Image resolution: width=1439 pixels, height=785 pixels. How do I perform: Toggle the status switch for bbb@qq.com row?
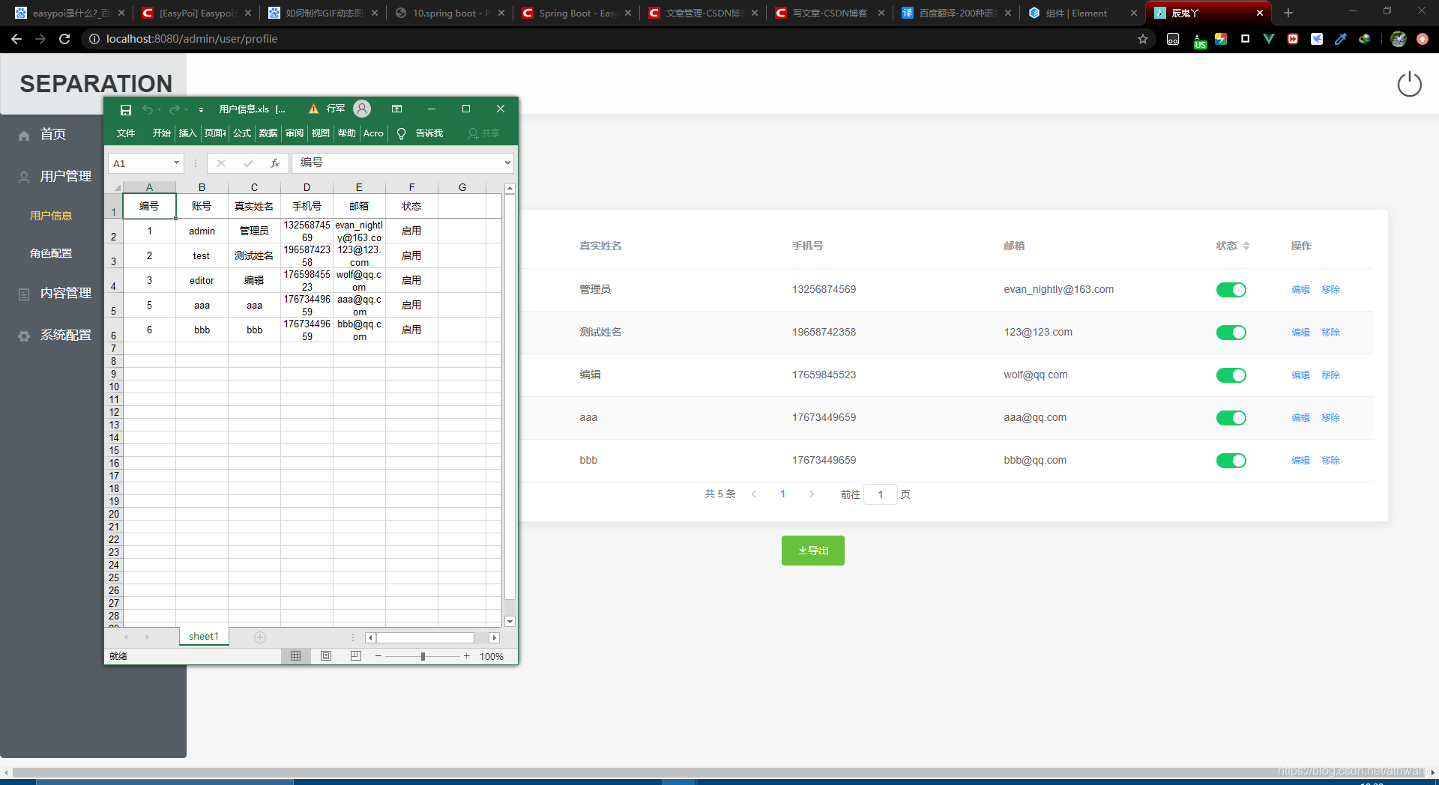coord(1231,461)
